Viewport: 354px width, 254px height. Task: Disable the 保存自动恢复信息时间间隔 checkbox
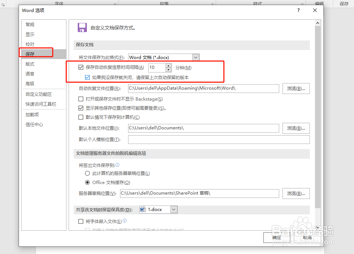[81, 67]
